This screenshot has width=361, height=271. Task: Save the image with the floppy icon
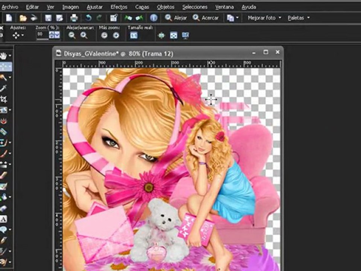coord(48,18)
